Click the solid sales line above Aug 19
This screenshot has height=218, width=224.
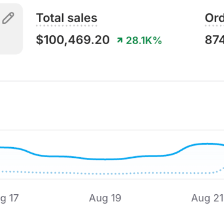(x=105, y=159)
